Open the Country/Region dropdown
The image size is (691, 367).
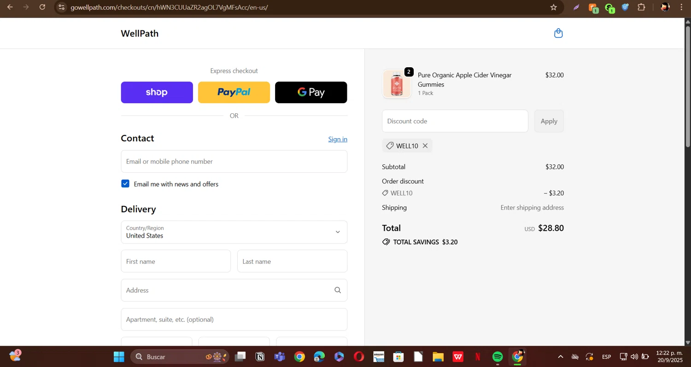(x=234, y=232)
